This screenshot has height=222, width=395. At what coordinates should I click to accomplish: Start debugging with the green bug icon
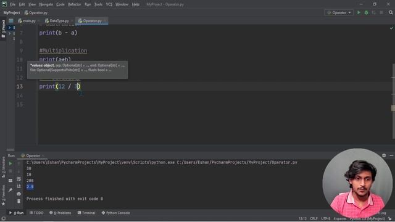click(x=366, y=12)
